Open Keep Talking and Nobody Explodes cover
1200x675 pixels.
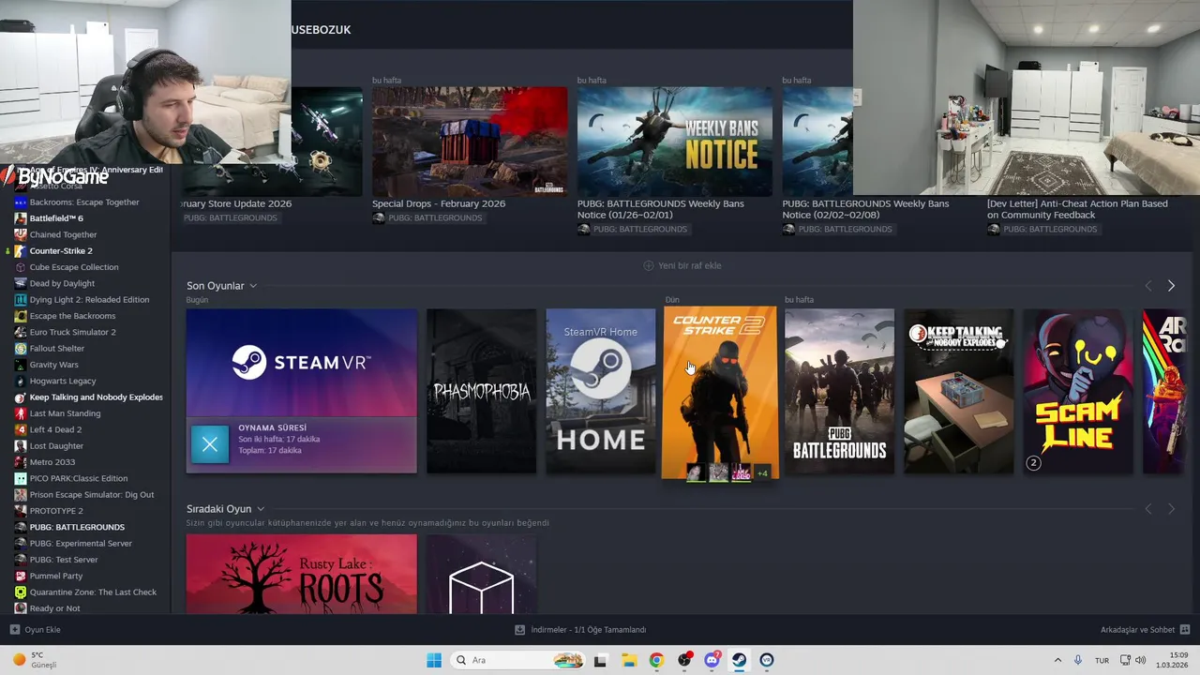coord(959,391)
